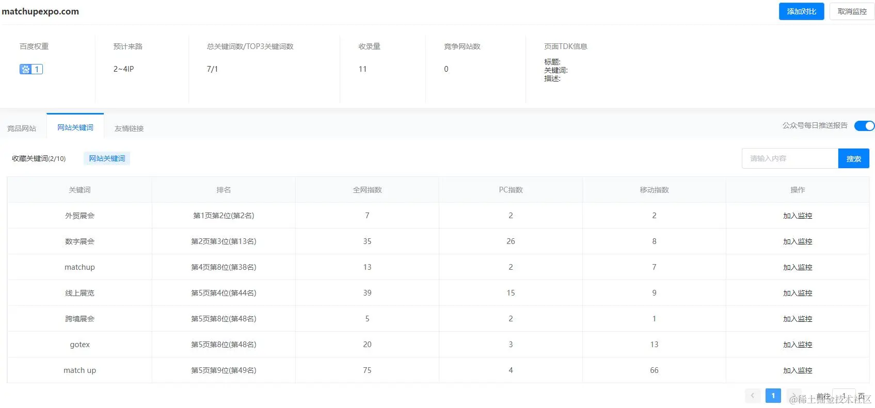The image size is (875, 408).
Task: Select the 数字展会 keyword cell
Action: (x=79, y=241)
